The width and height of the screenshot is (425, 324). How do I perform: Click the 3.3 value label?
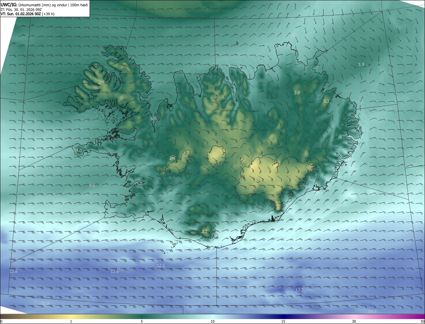tap(326, 101)
